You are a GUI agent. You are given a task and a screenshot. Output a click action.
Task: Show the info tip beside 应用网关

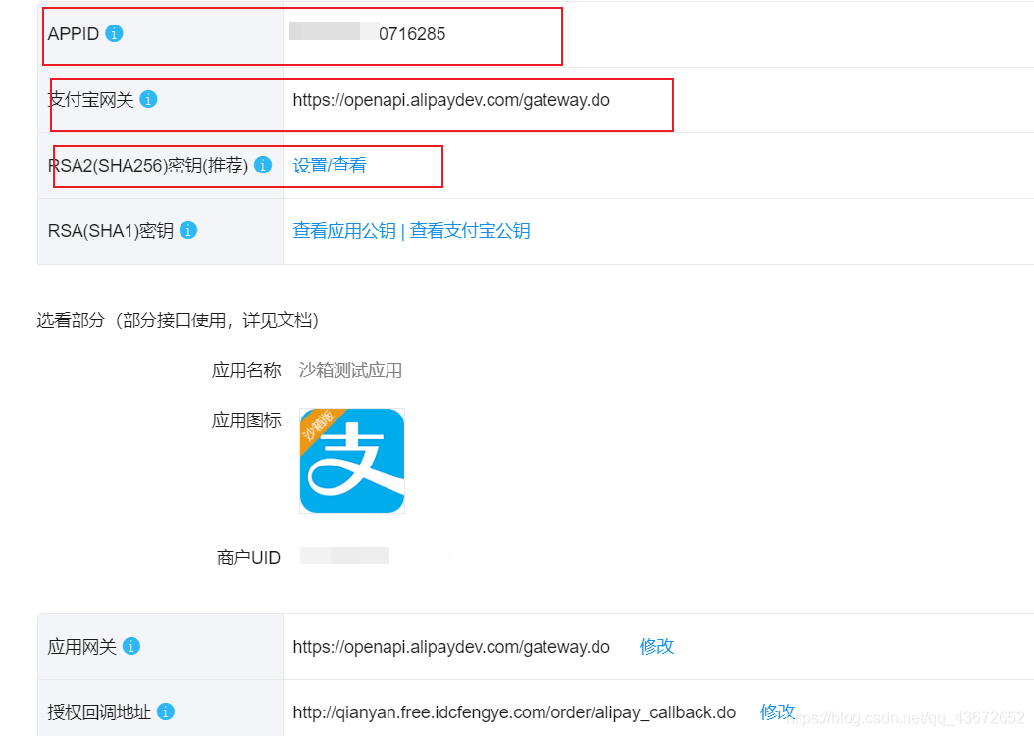click(131, 647)
